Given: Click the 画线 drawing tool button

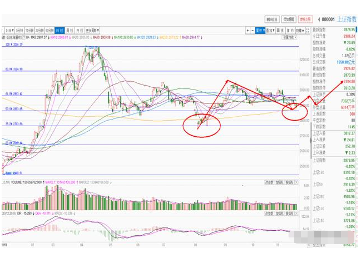Looking at the screenshot, I should [x=280, y=31].
